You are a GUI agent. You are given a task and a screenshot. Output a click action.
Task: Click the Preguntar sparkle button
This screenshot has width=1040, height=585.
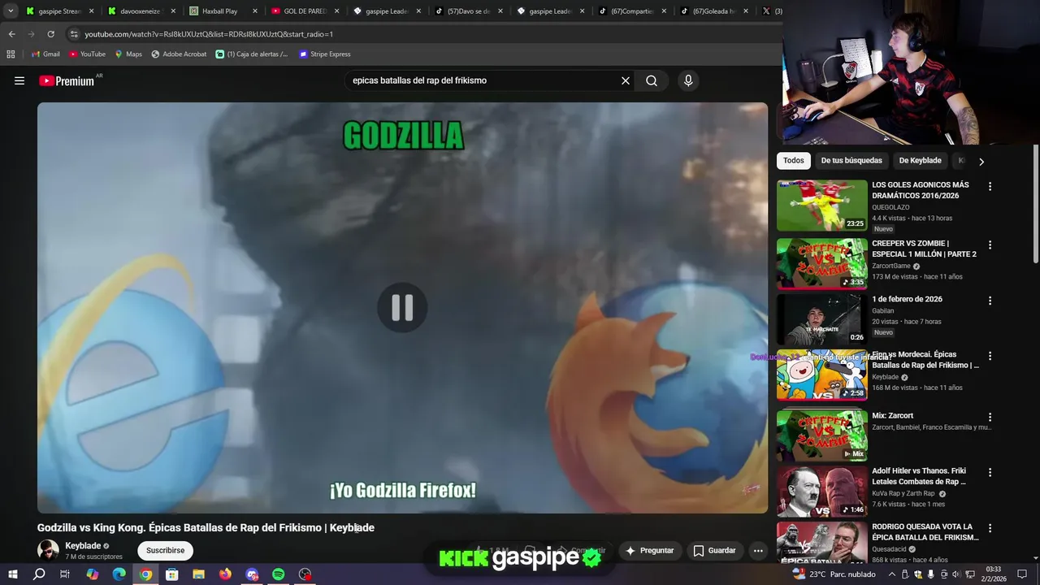point(649,550)
